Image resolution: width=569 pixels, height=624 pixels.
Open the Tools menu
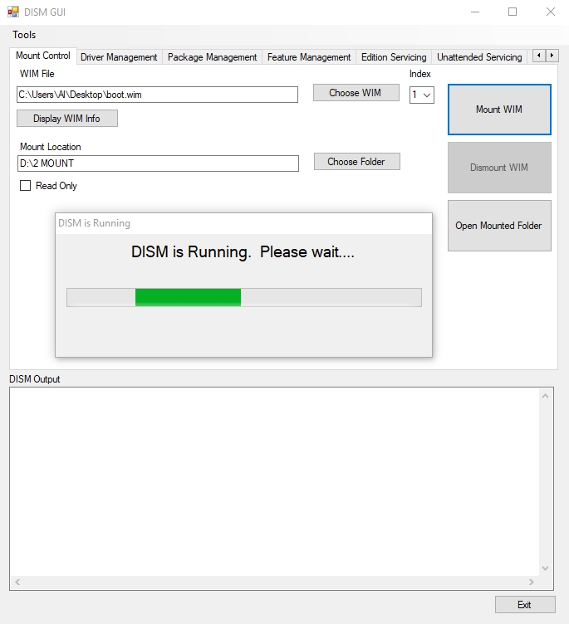coord(24,35)
